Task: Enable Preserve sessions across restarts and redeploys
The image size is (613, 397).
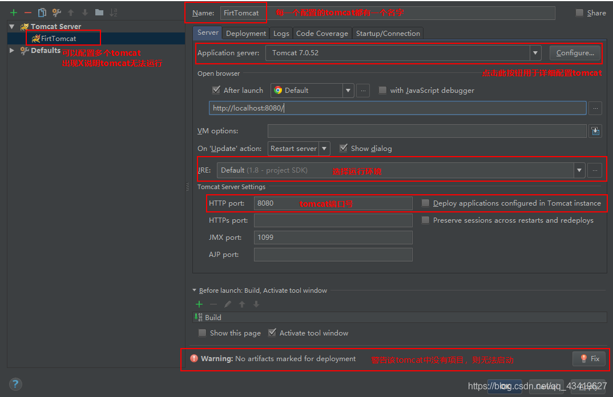Action: tap(425, 220)
